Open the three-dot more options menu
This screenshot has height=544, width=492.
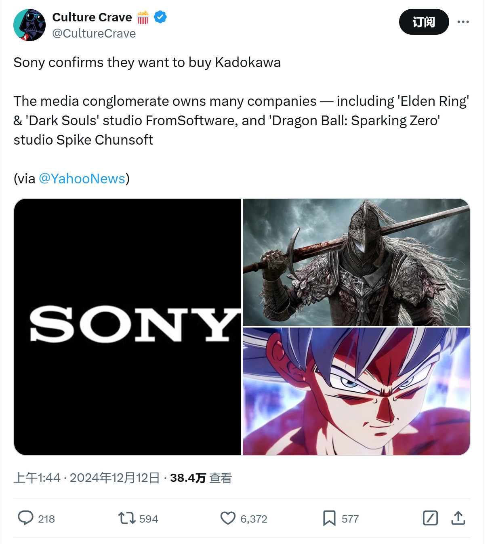[463, 22]
